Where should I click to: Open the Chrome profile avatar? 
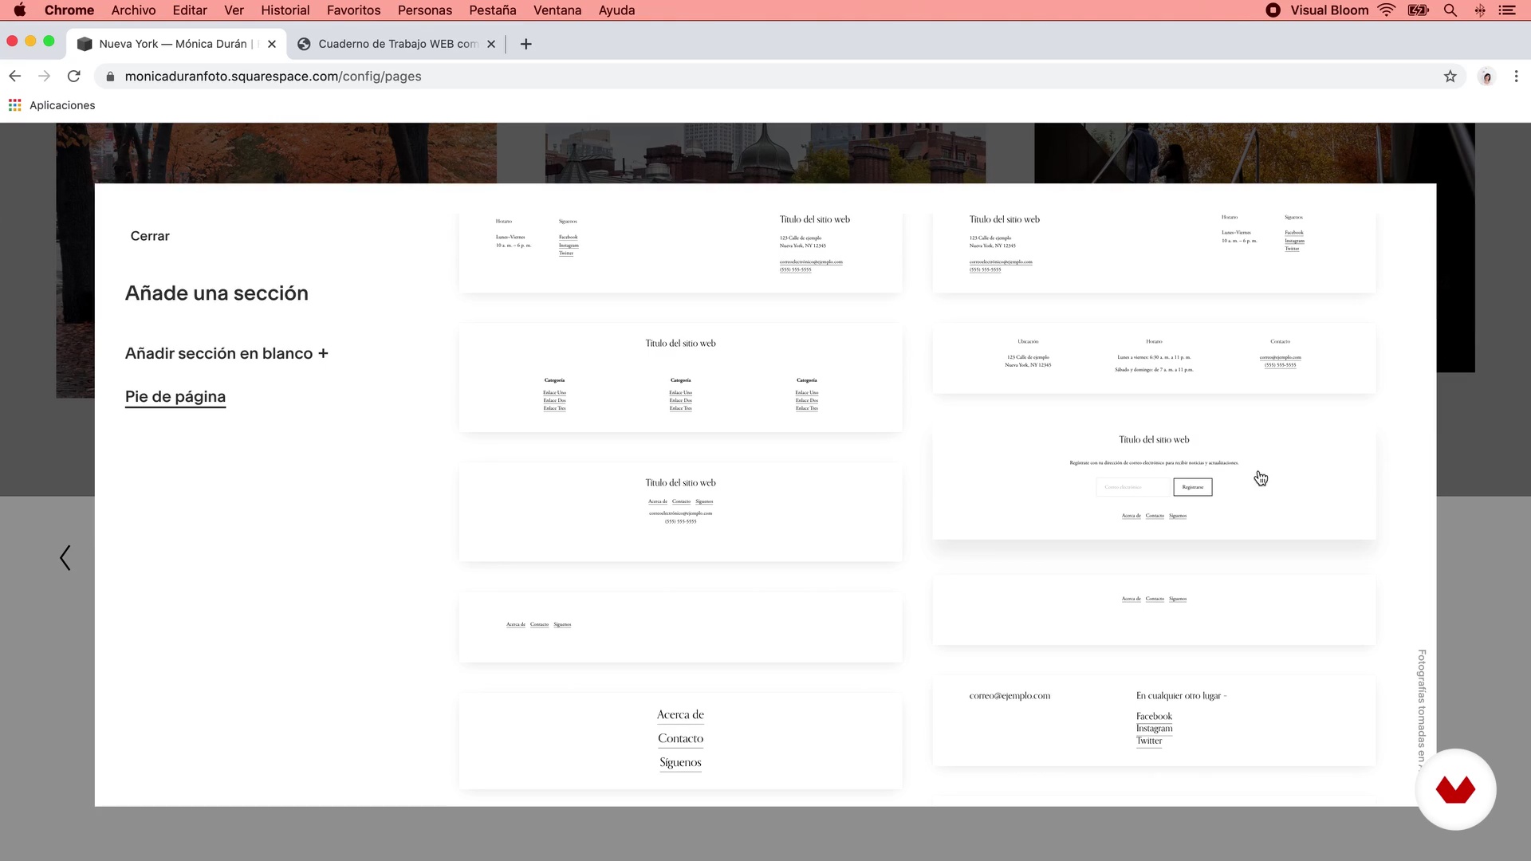click(x=1486, y=77)
